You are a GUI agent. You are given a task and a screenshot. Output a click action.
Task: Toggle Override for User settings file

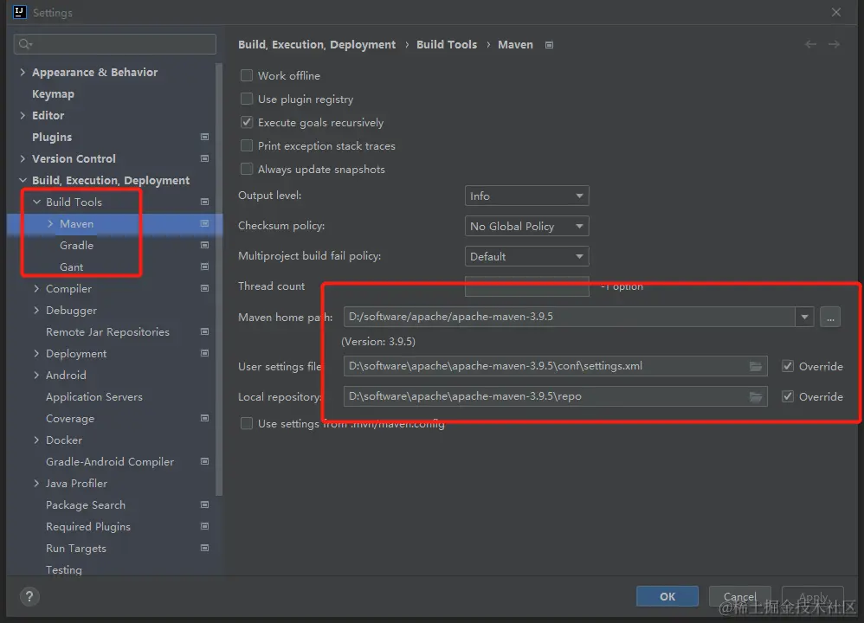[787, 366]
